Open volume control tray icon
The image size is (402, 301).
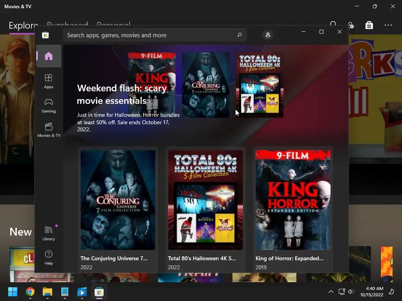(351, 292)
